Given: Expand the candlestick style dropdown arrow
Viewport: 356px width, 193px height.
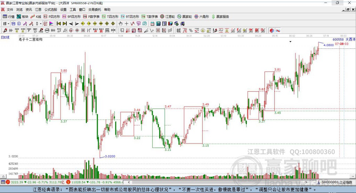Looking at the screenshot, I should coord(41,24).
